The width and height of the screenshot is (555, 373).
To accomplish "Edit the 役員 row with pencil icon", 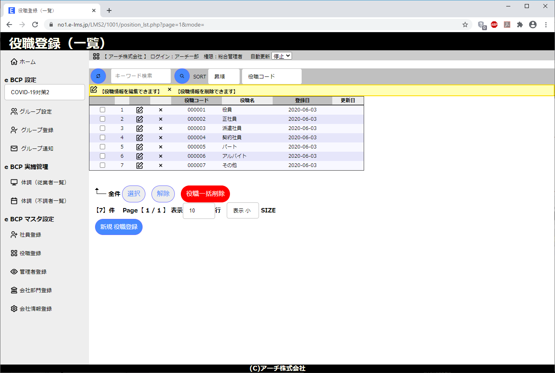I will 140,110.
